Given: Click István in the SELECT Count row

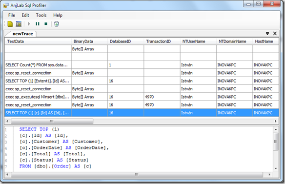Looking at the screenshot, I should pos(198,65).
